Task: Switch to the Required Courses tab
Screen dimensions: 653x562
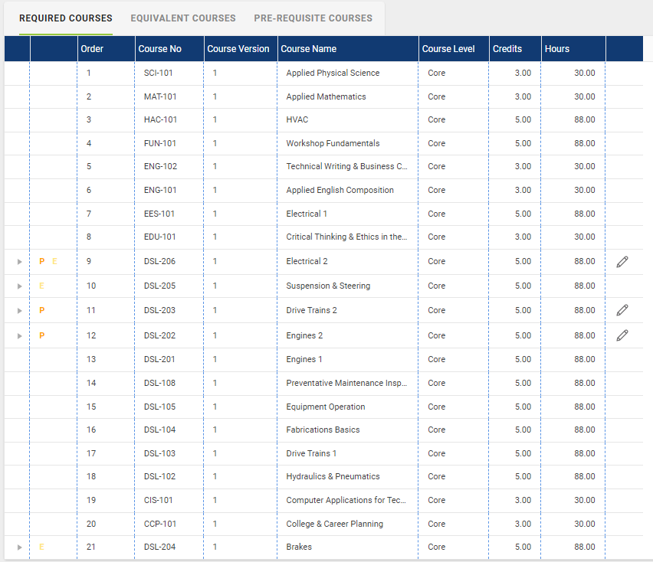Action: 66,18
